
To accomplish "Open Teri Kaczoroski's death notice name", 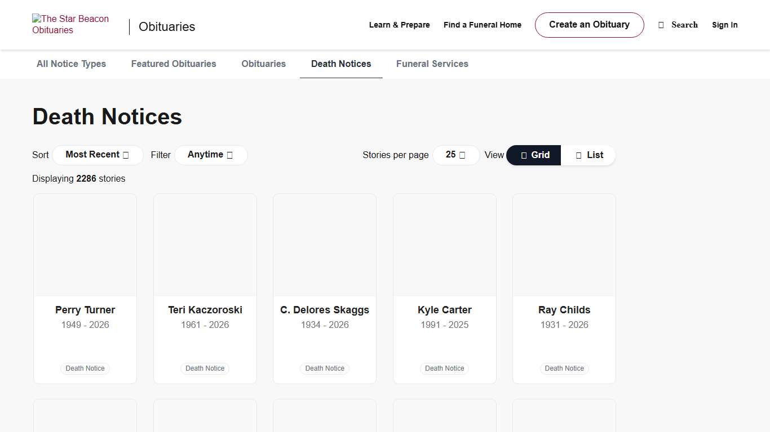I will 205,310.
